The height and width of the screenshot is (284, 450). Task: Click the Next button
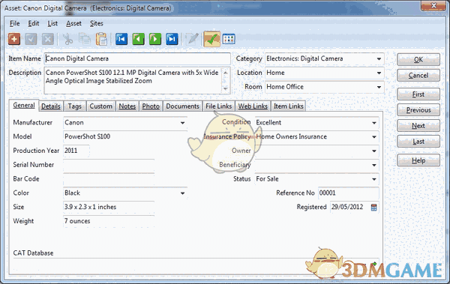pyautogui.click(x=418, y=126)
